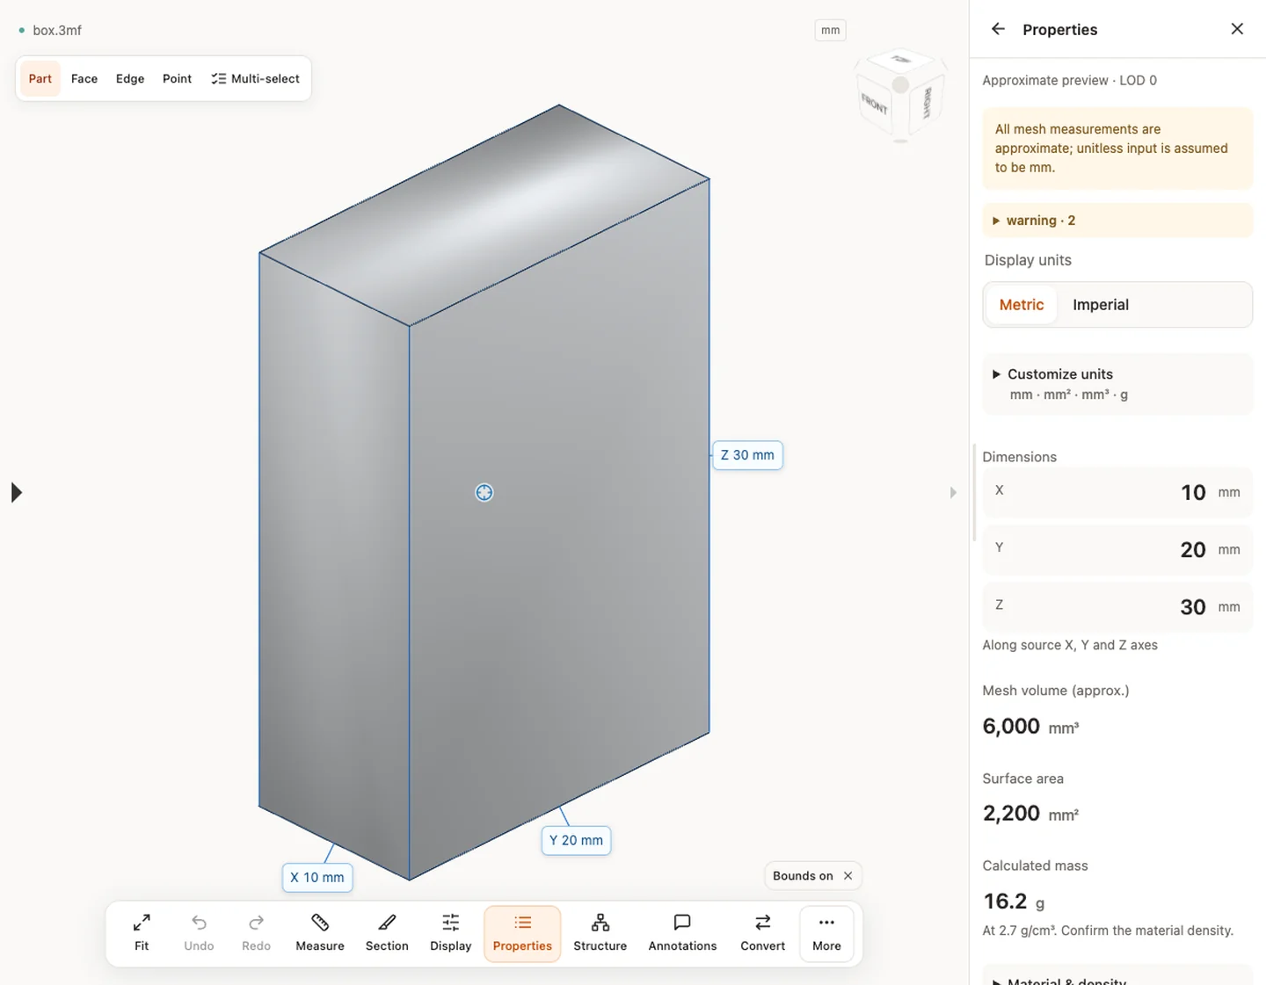The image size is (1266, 985).
Task: Expand the warning · 2 section
Action: click(1117, 221)
